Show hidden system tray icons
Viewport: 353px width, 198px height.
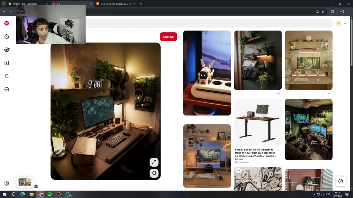tap(314, 194)
